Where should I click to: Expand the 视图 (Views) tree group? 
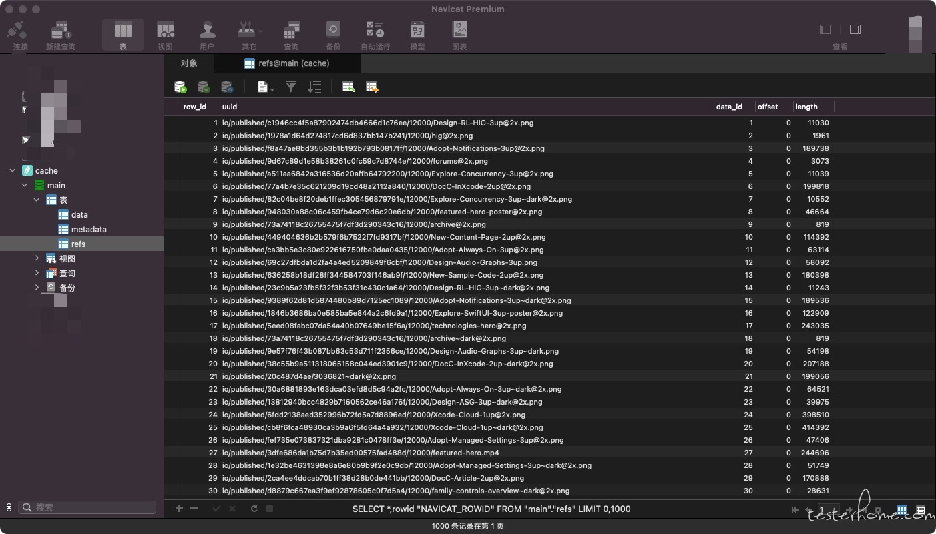[x=37, y=259]
